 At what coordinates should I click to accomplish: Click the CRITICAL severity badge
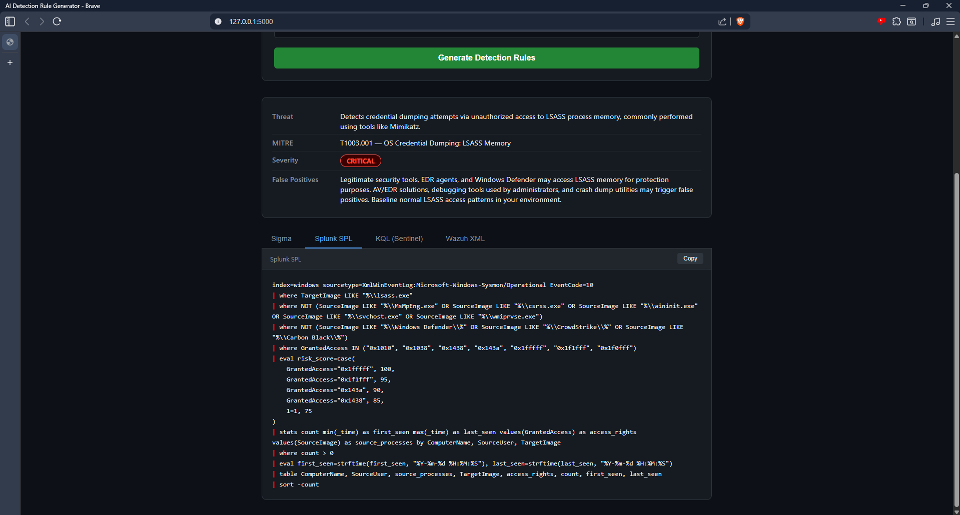(x=360, y=161)
